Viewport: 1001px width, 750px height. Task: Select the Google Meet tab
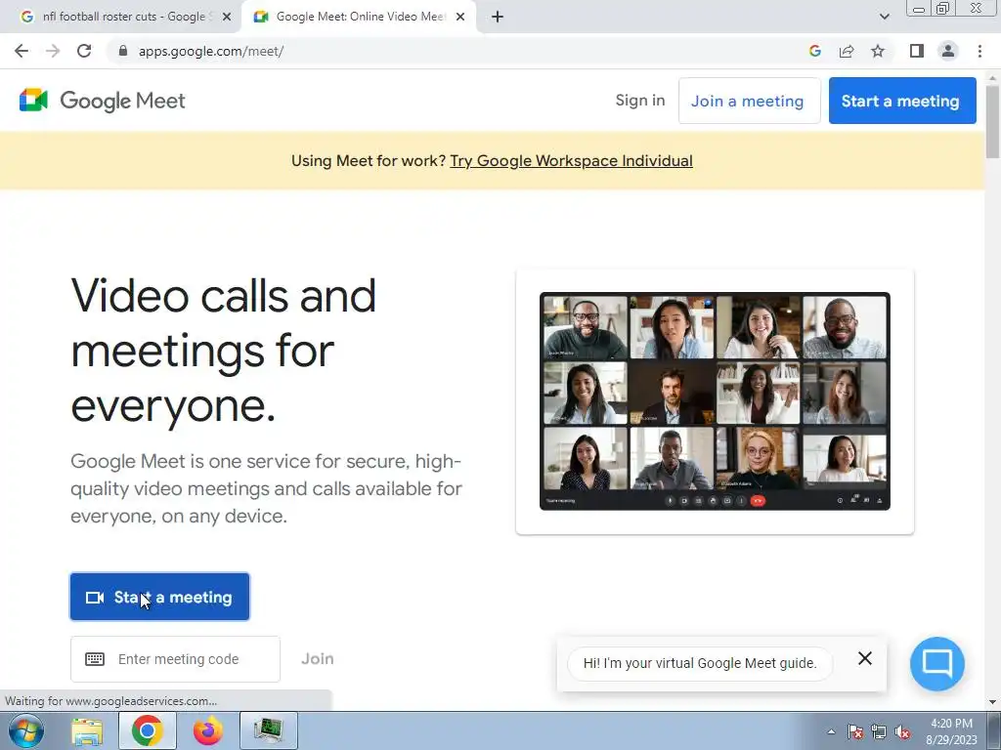tap(360, 17)
